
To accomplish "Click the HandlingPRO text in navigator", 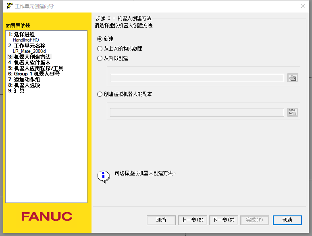I will pos(26,40).
